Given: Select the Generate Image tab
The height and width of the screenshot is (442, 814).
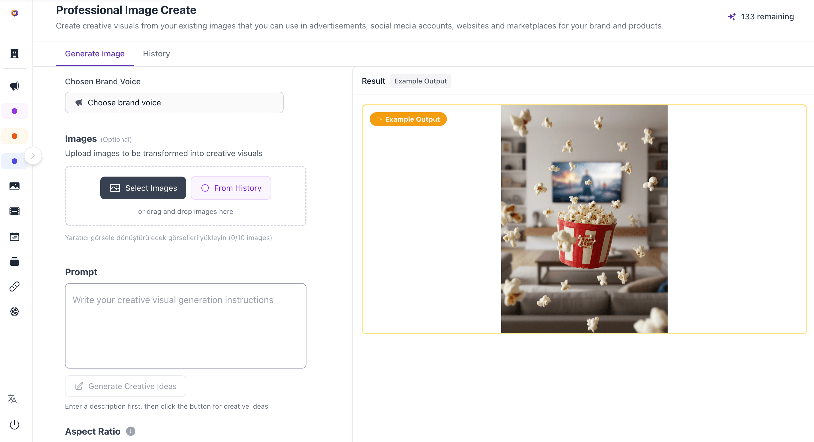Looking at the screenshot, I should coord(95,54).
